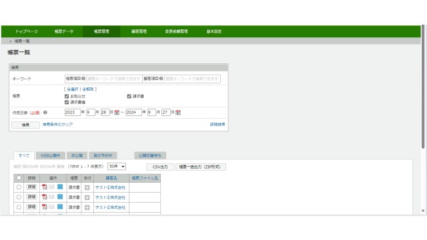Switch to the すべて tab

(x=24, y=155)
